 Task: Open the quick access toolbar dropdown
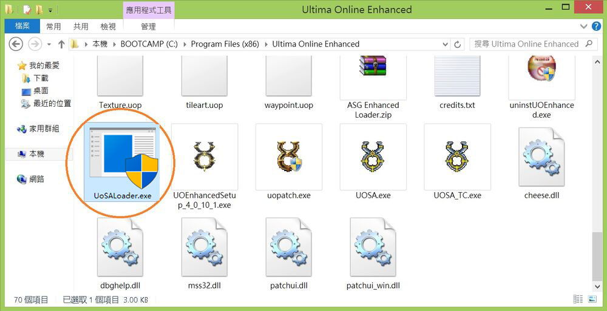[51, 10]
